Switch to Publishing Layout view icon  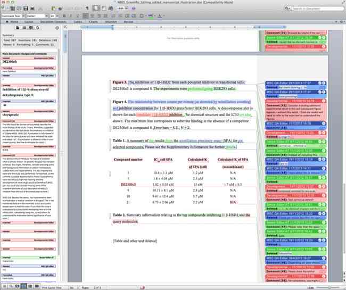(17, 286)
